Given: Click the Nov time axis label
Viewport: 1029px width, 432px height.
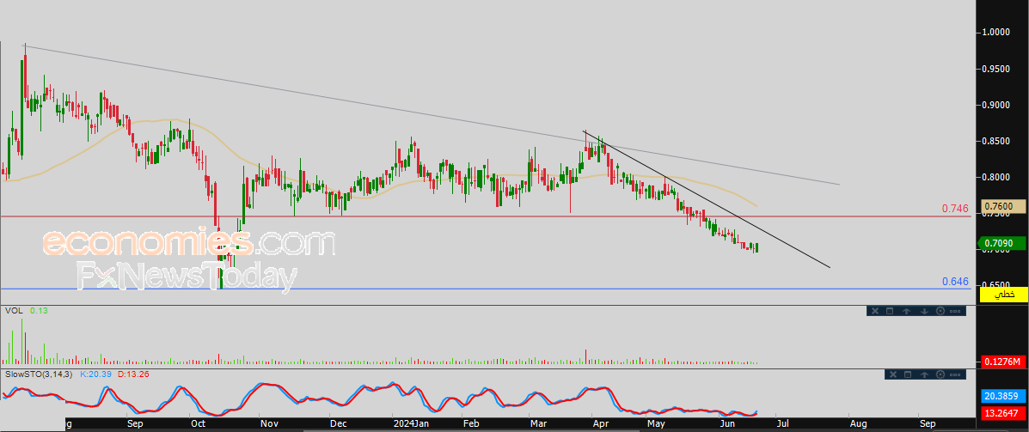Looking at the screenshot, I should [268, 423].
